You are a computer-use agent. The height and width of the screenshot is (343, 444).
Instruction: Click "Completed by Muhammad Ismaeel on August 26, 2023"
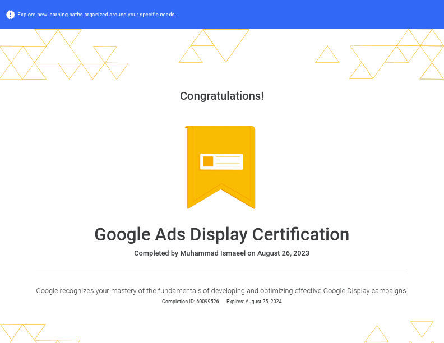coord(221,253)
